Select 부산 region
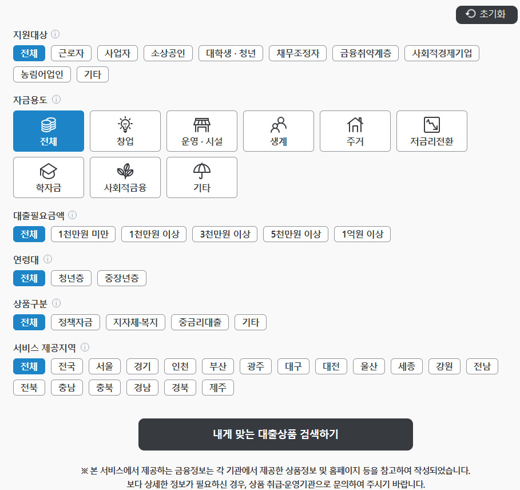This screenshot has width=520, height=490. pos(218,366)
